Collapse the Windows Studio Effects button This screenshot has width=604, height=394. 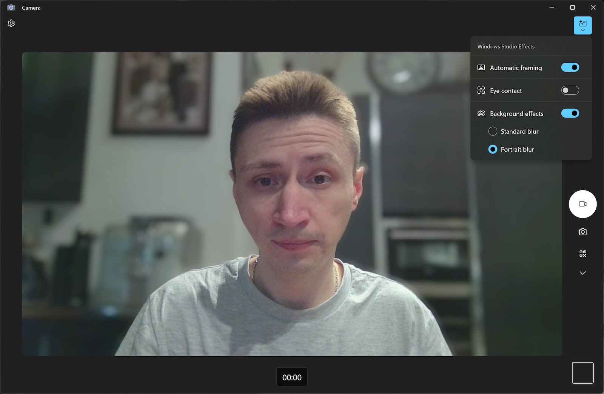[582, 26]
